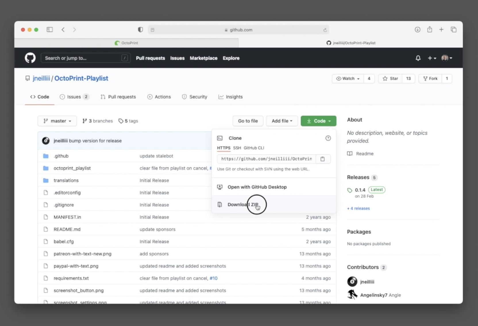The height and width of the screenshot is (326, 478).
Task: Open the repository Pull requests tab
Action: [x=118, y=97]
